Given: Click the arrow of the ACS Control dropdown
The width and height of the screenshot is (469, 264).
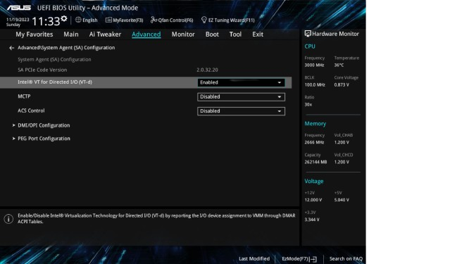Looking at the screenshot, I should pyautogui.click(x=280, y=111).
